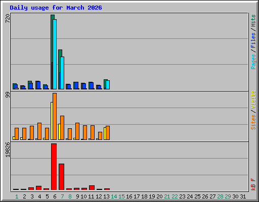Image resolution: width=259 pixels, height=202 pixels.
Task: Click day 20 on the x-axis
Action: click(x=159, y=196)
